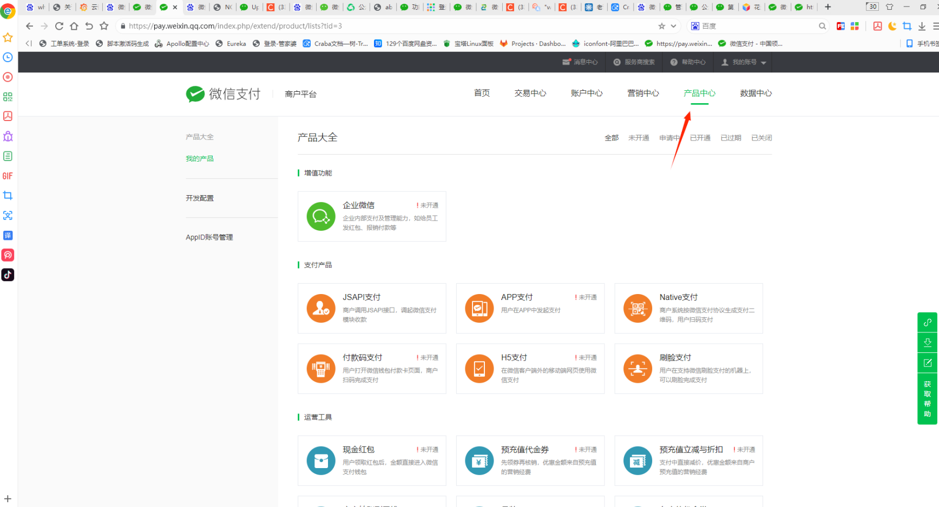This screenshot has height=507, width=939.
Task: Open the APP支付 product icon
Action: 479,308
